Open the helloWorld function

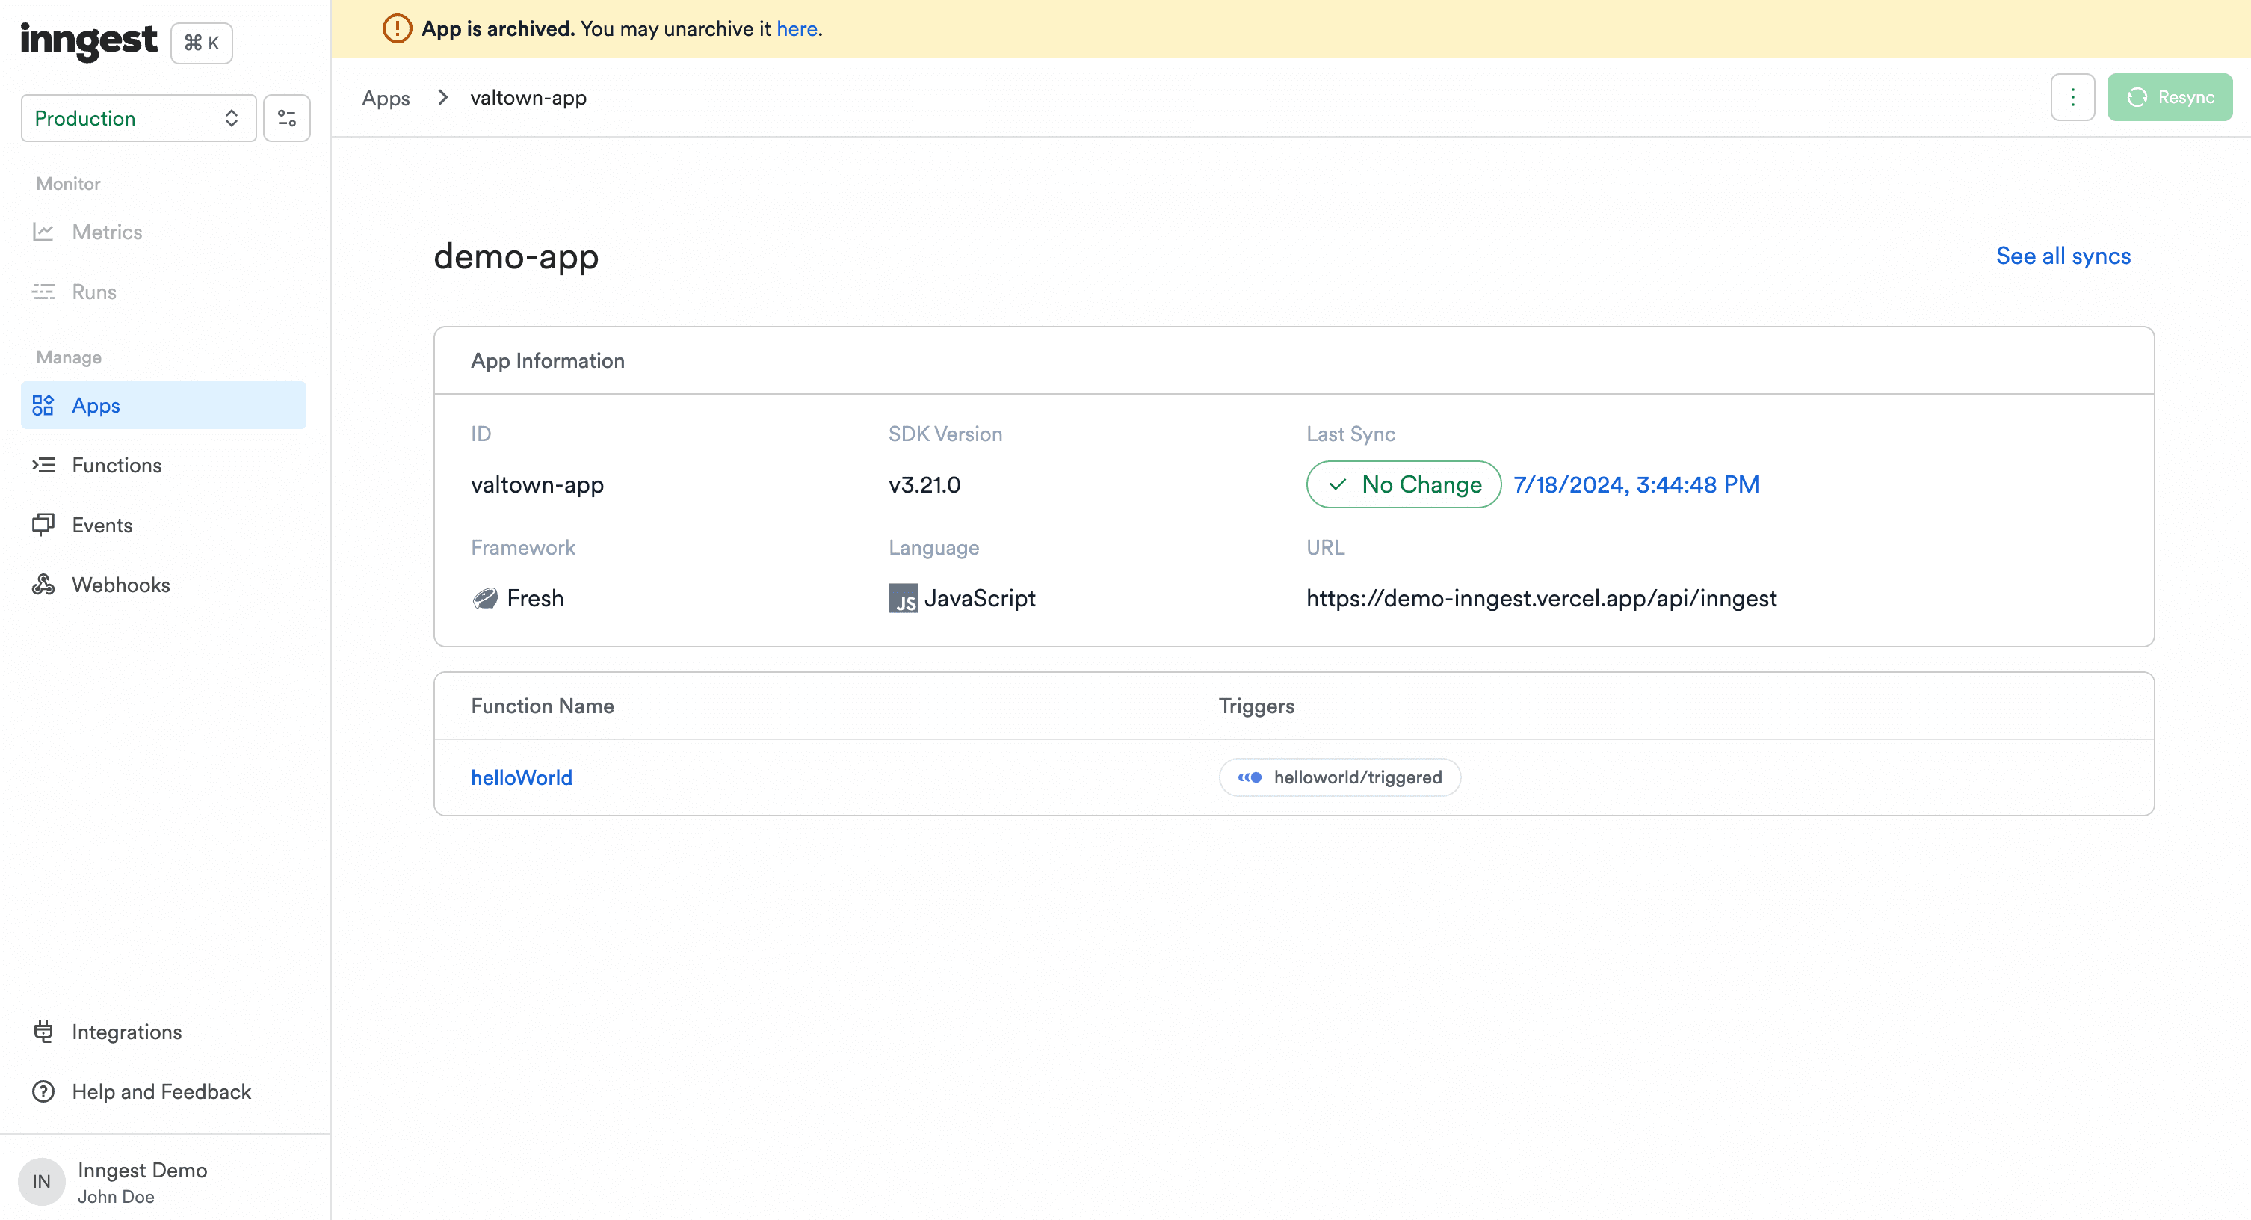click(x=522, y=777)
